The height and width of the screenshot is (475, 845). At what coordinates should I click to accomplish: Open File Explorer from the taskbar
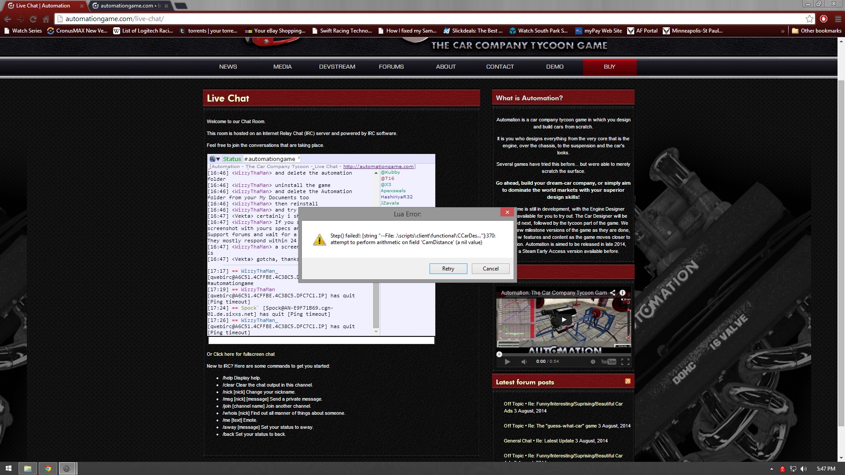(x=27, y=468)
